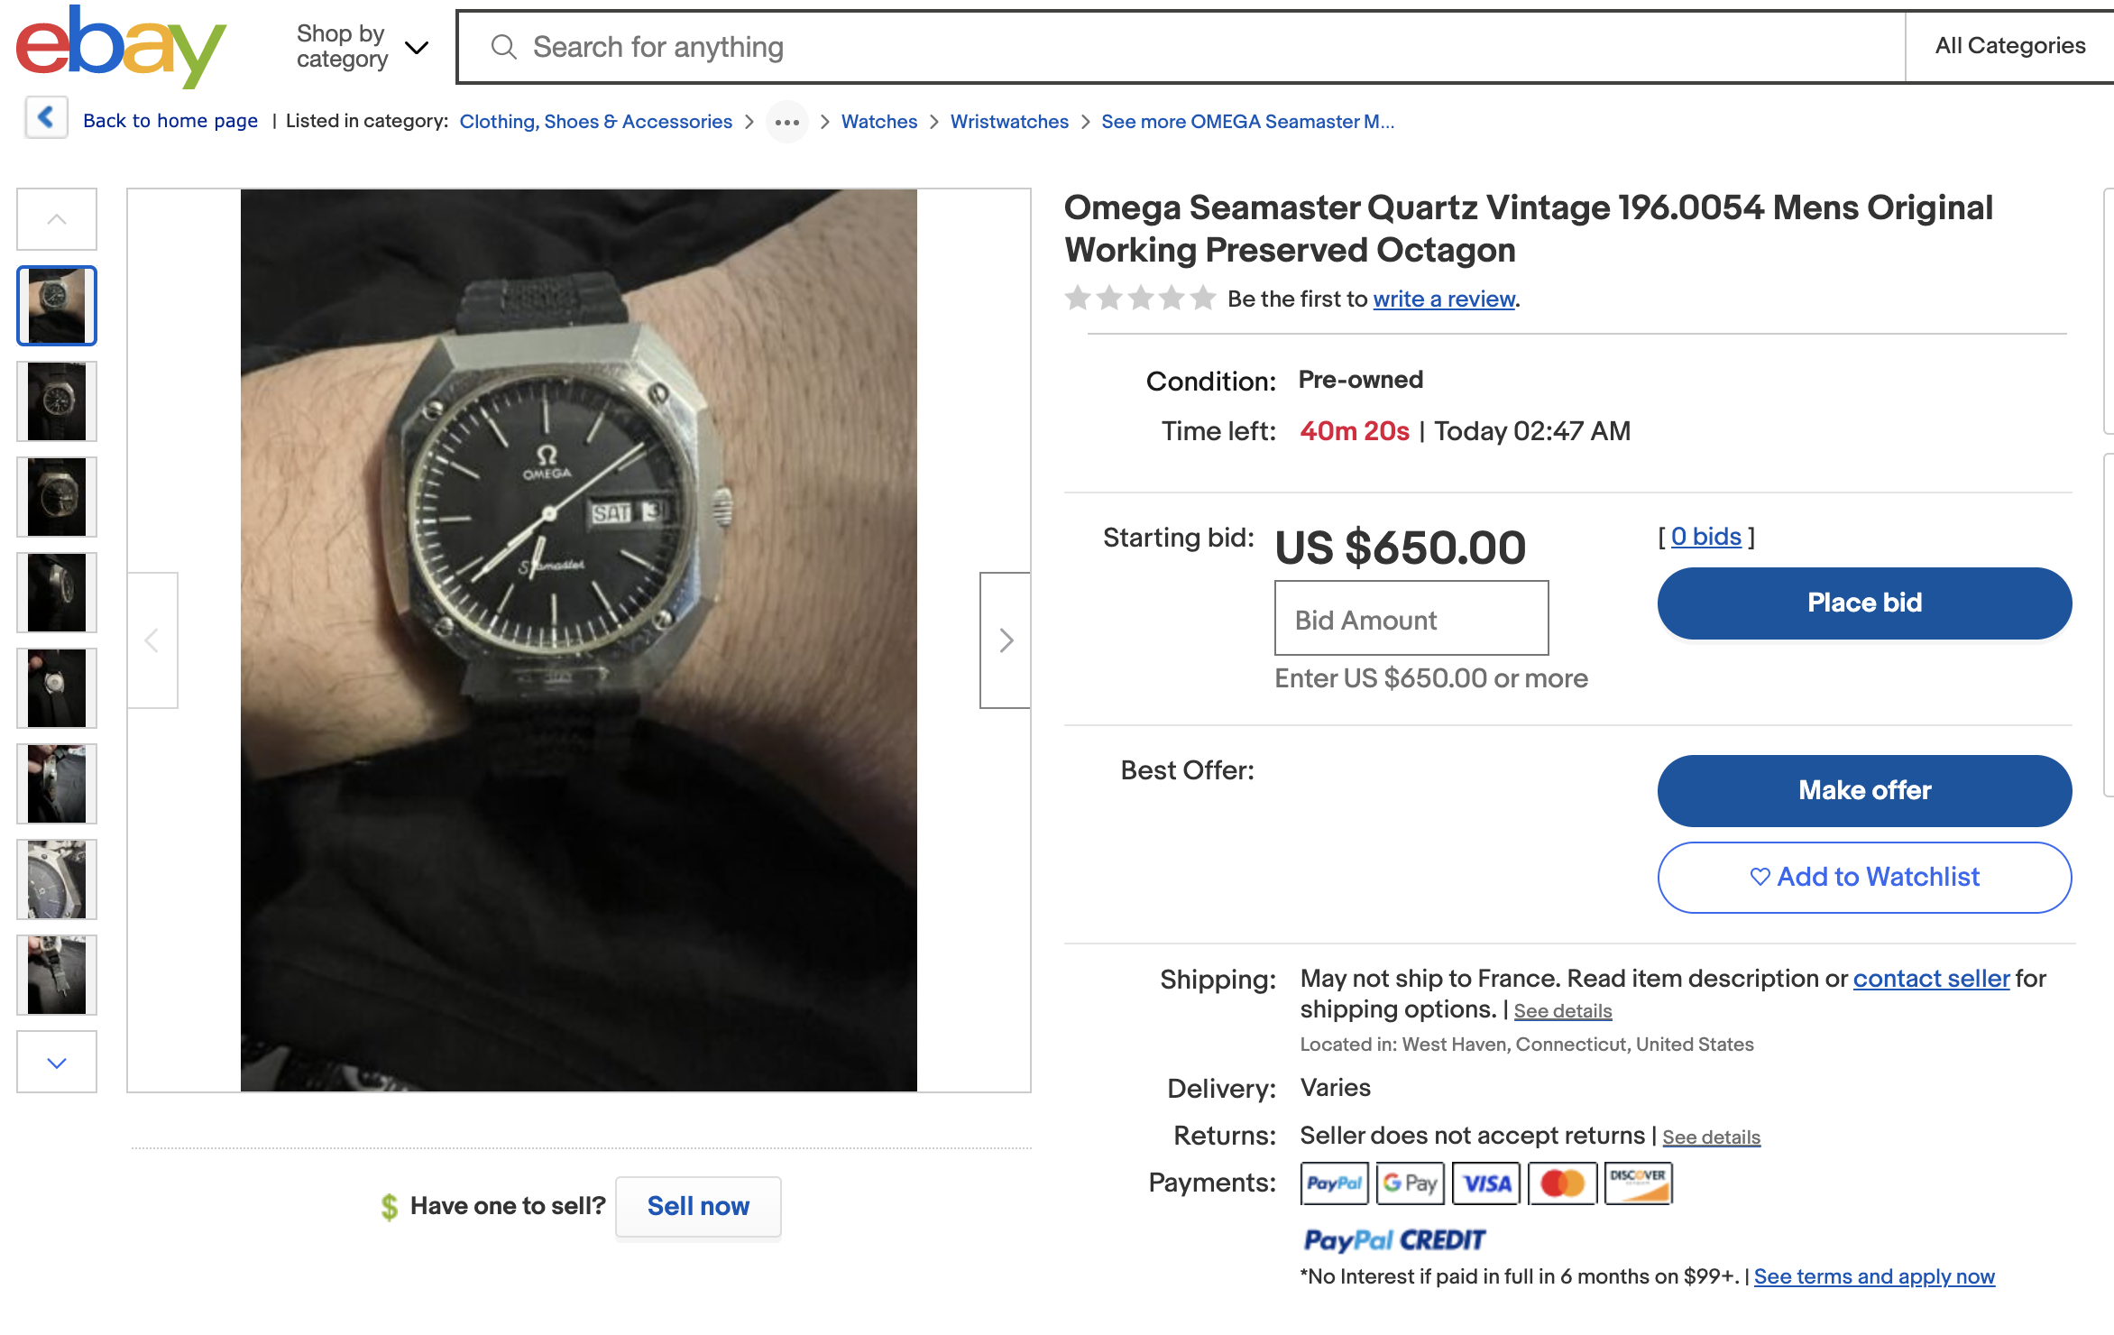Viewport: 2114px width, 1335px height.
Task: Toggle Add to Watchlist
Action: point(1864,877)
